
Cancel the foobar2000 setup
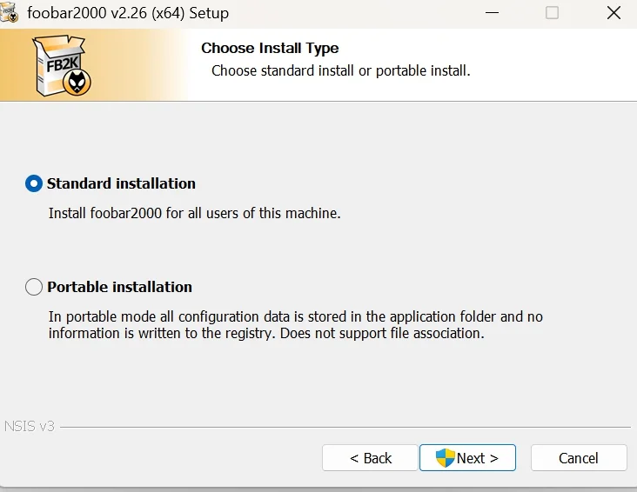579,458
